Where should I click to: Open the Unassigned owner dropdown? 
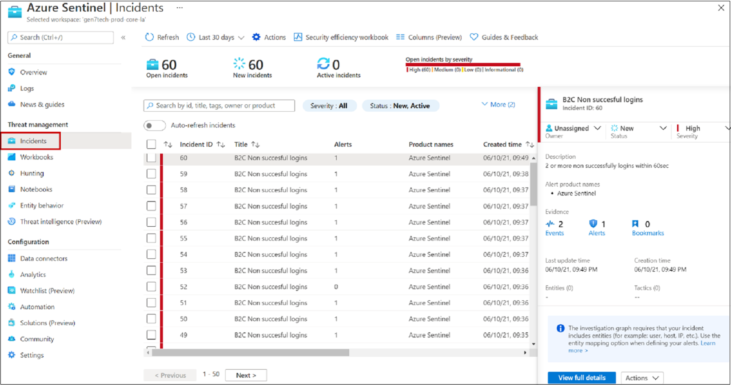(x=573, y=128)
